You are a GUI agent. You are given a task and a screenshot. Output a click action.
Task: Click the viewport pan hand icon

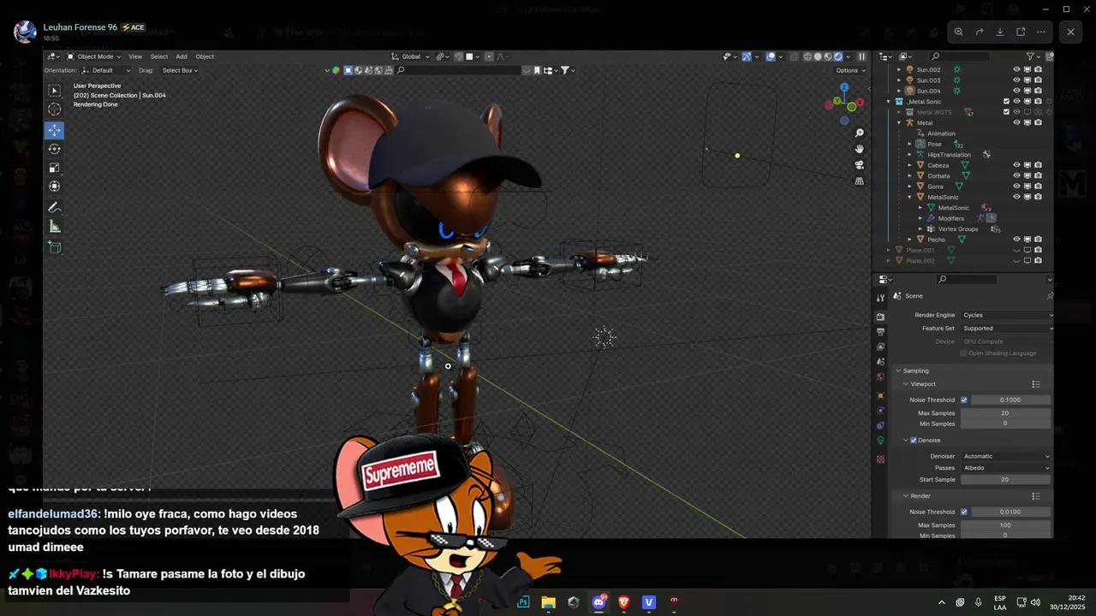(x=860, y=149)
